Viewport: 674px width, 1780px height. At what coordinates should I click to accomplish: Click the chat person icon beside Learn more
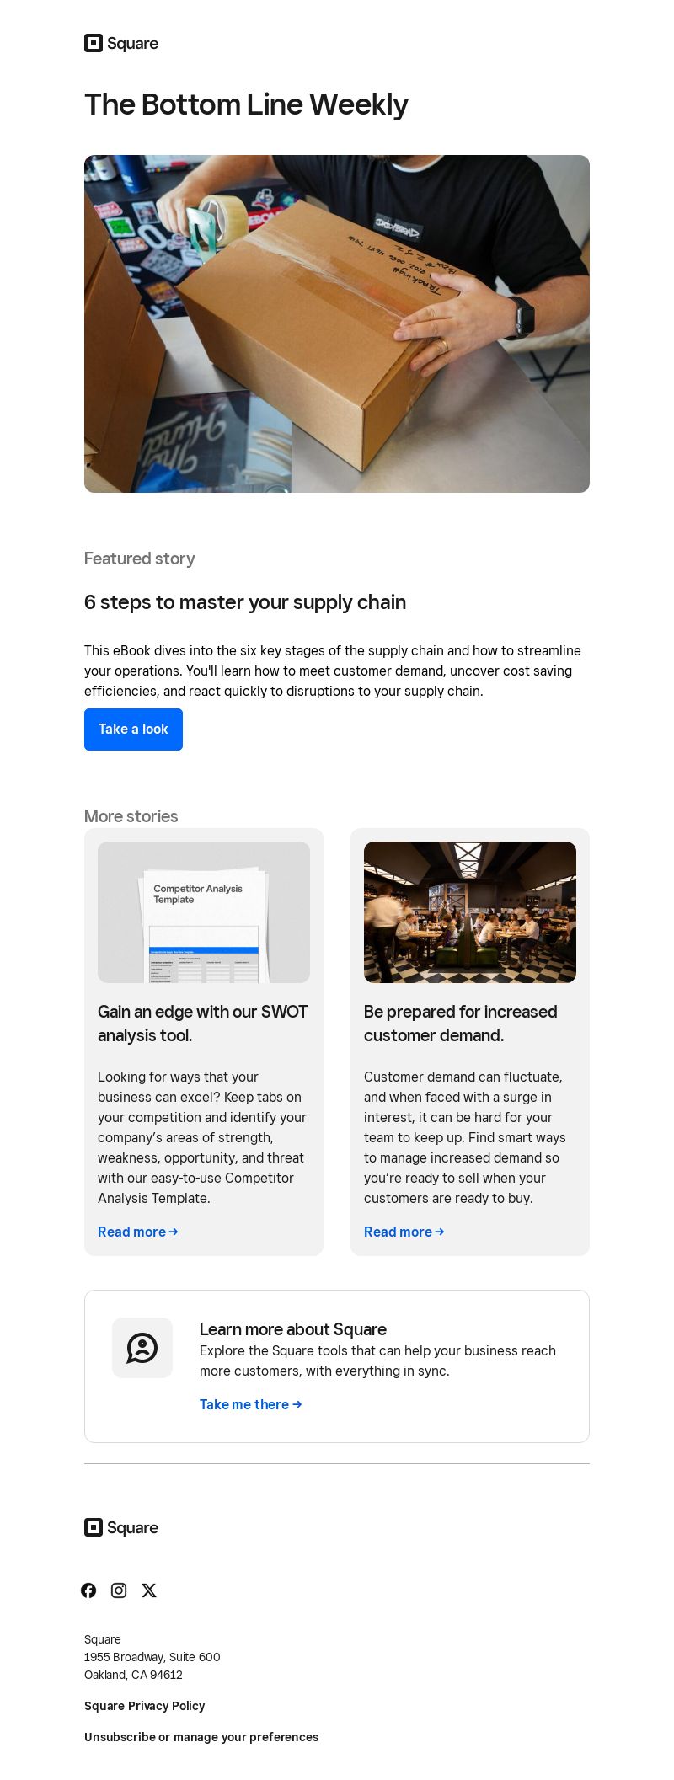point(142,1348)
